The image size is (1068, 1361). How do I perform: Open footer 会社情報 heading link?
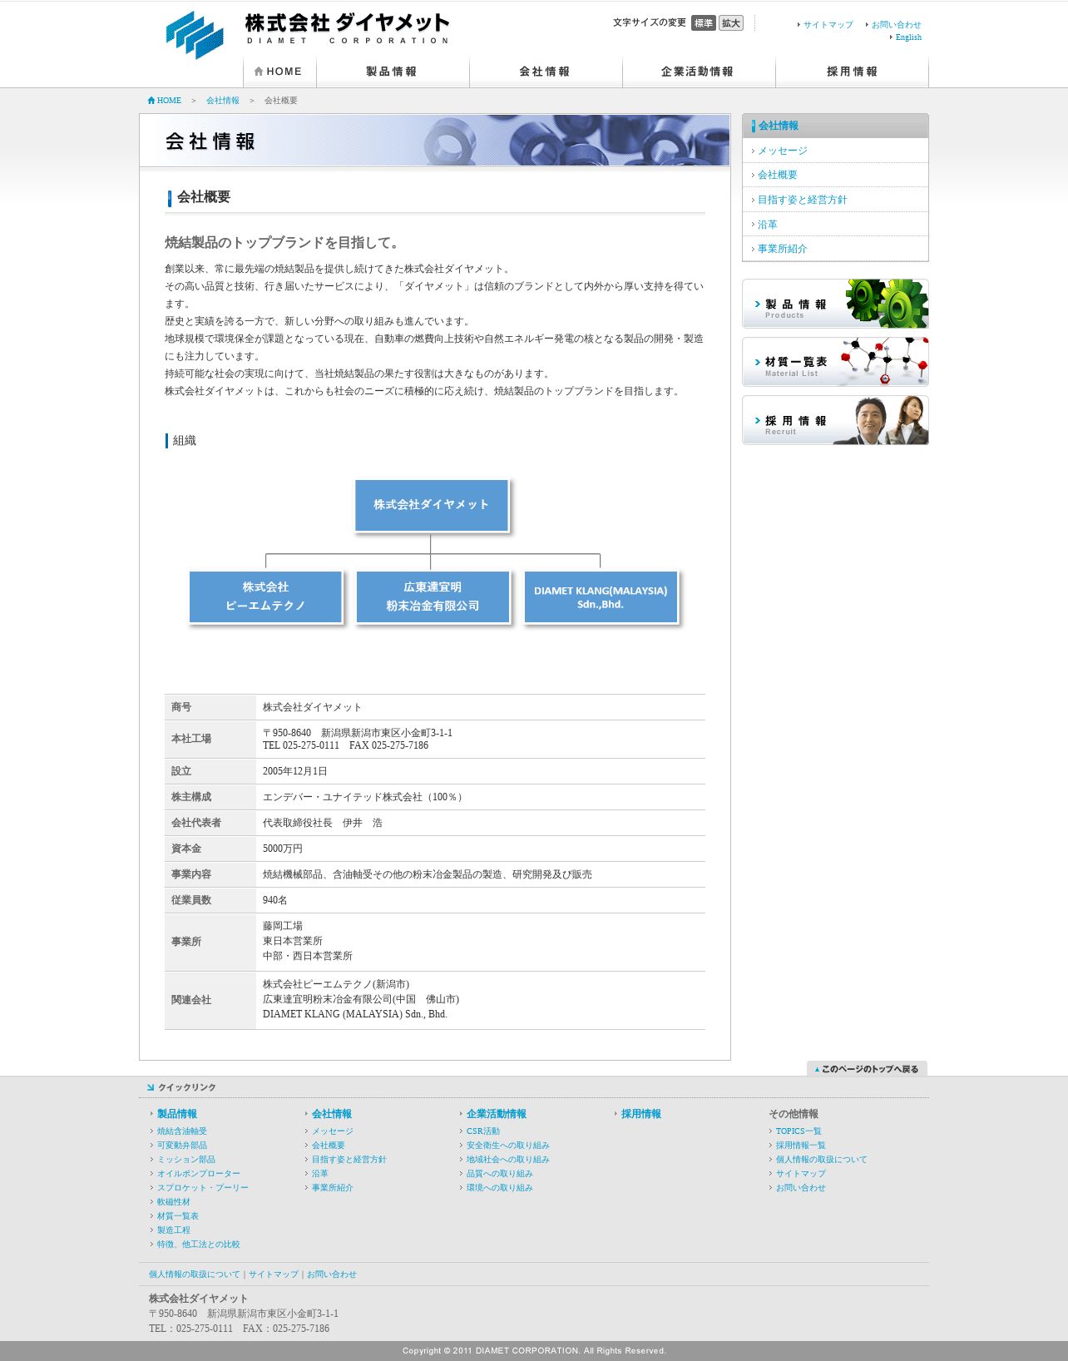[x=332, y=1114]
